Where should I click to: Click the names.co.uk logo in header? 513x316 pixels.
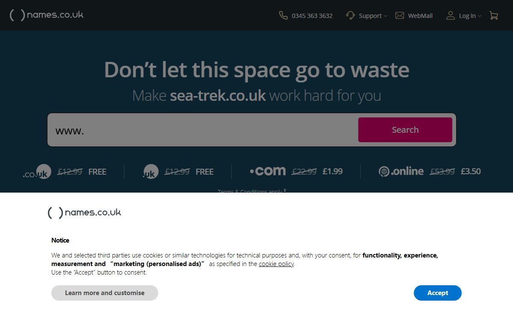(x=46, y=15)
